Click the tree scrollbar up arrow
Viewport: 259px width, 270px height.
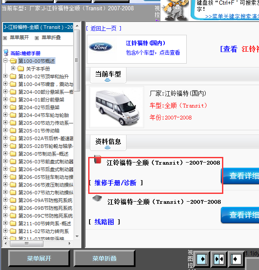pos(77,26)
